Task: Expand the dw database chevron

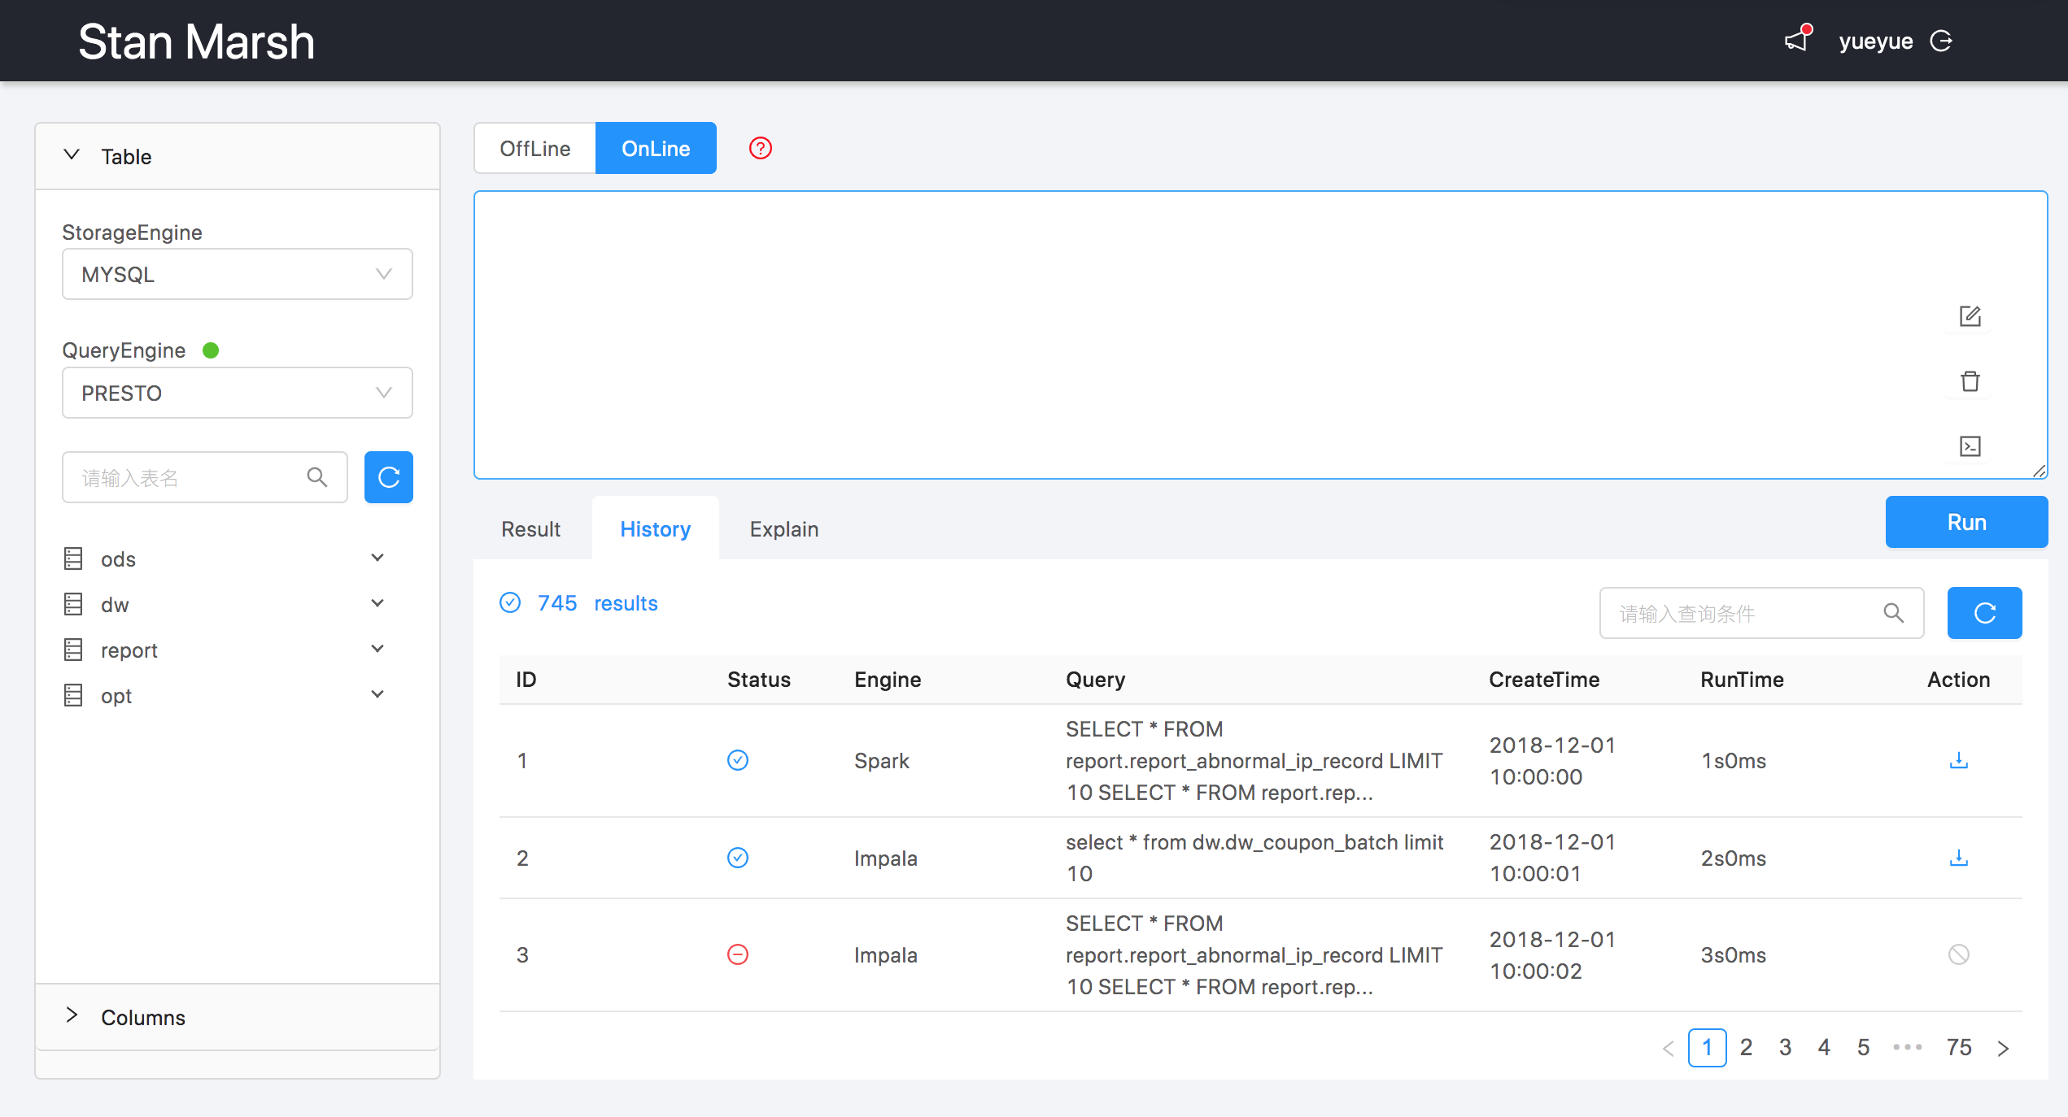Action: pyautogui.click(x=377, y=603)
